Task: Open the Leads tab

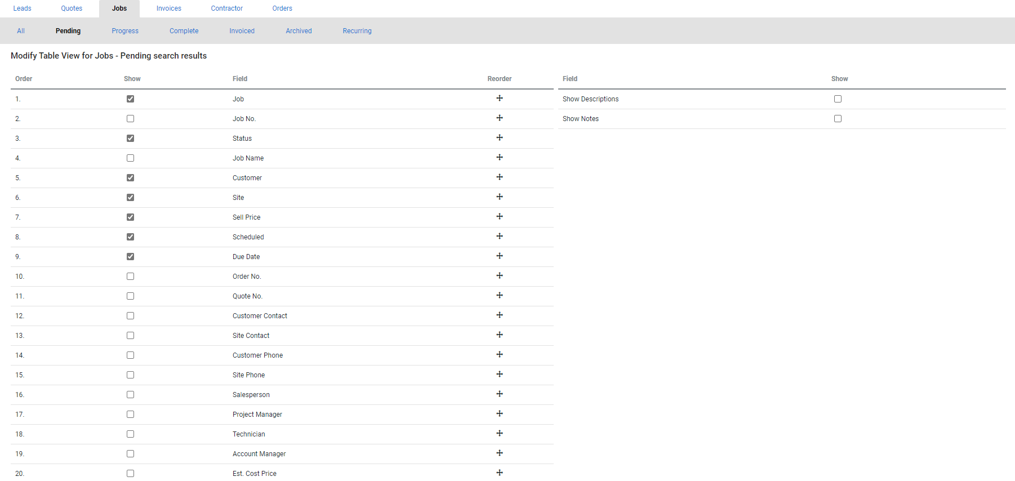Action: pyautogui.click(x=23, y=8)
